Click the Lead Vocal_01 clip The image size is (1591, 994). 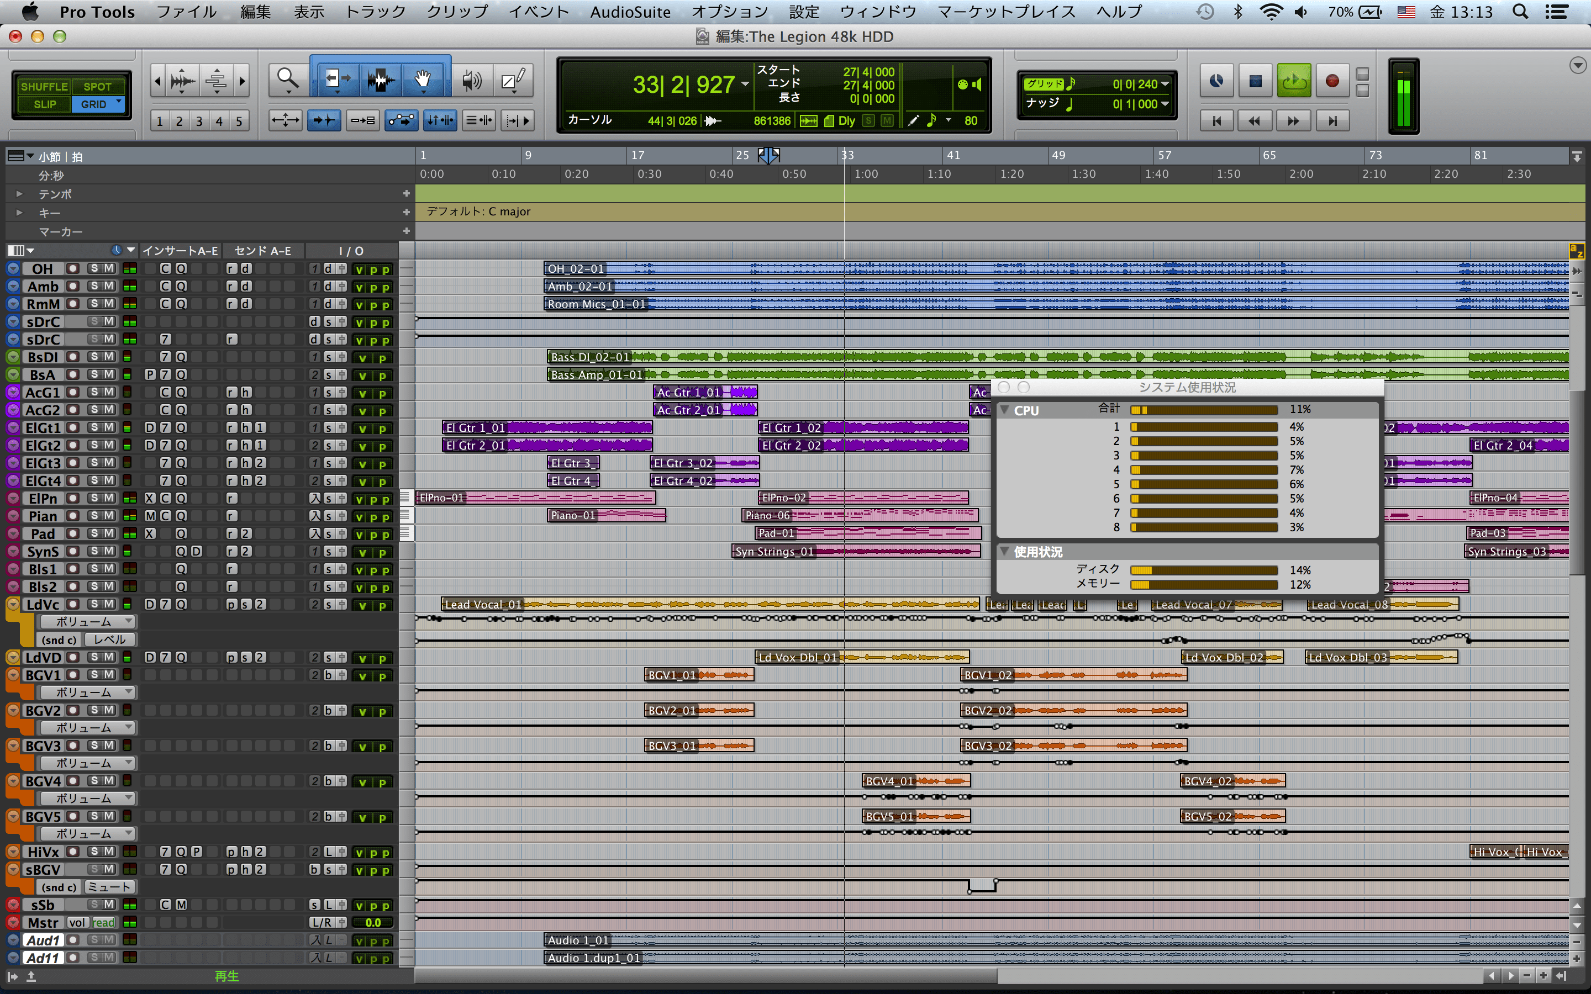[x=710, y=604]
